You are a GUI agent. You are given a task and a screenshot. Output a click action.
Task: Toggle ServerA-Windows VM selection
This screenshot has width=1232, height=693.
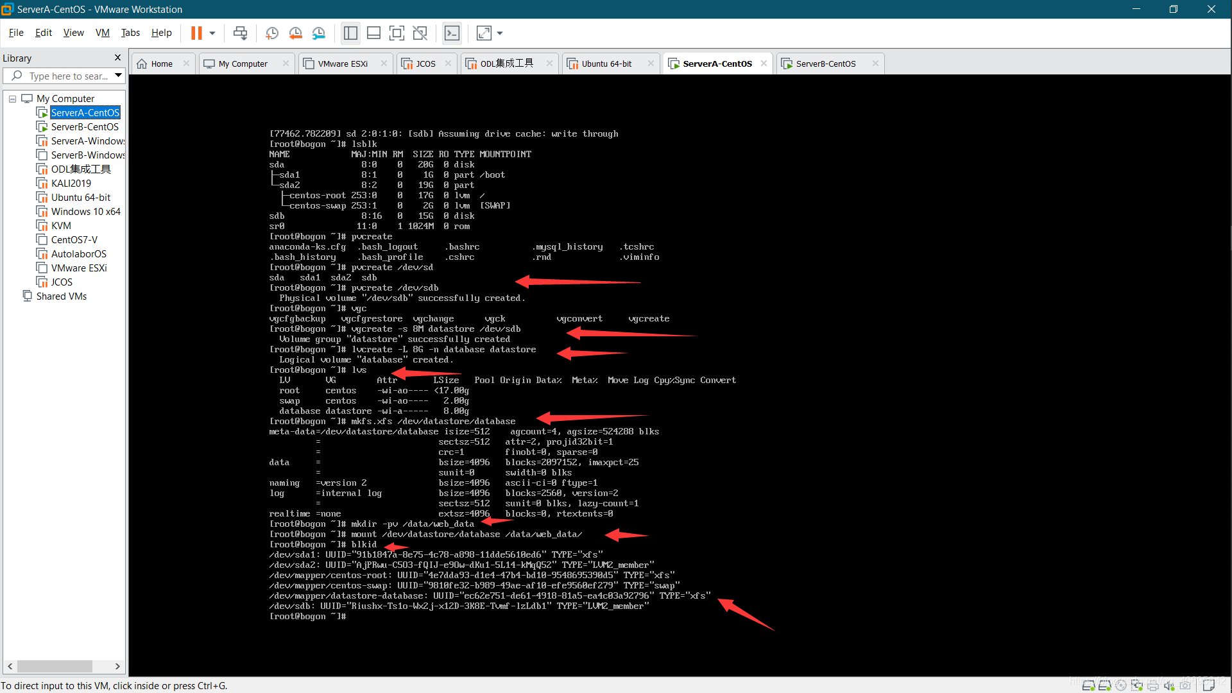(85, 141)
